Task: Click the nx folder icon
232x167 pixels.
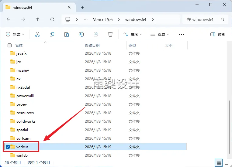Action: [13, 78]
